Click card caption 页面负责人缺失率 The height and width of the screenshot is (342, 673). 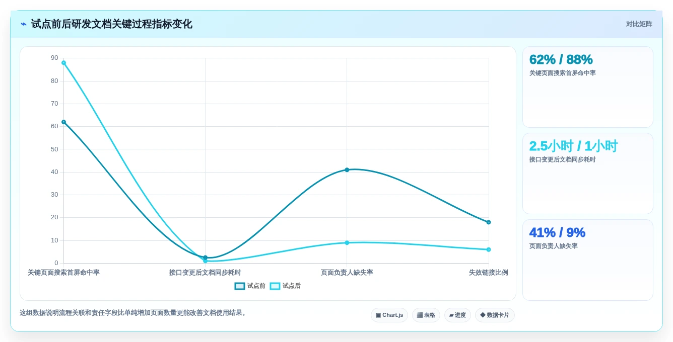coord(553,246)
